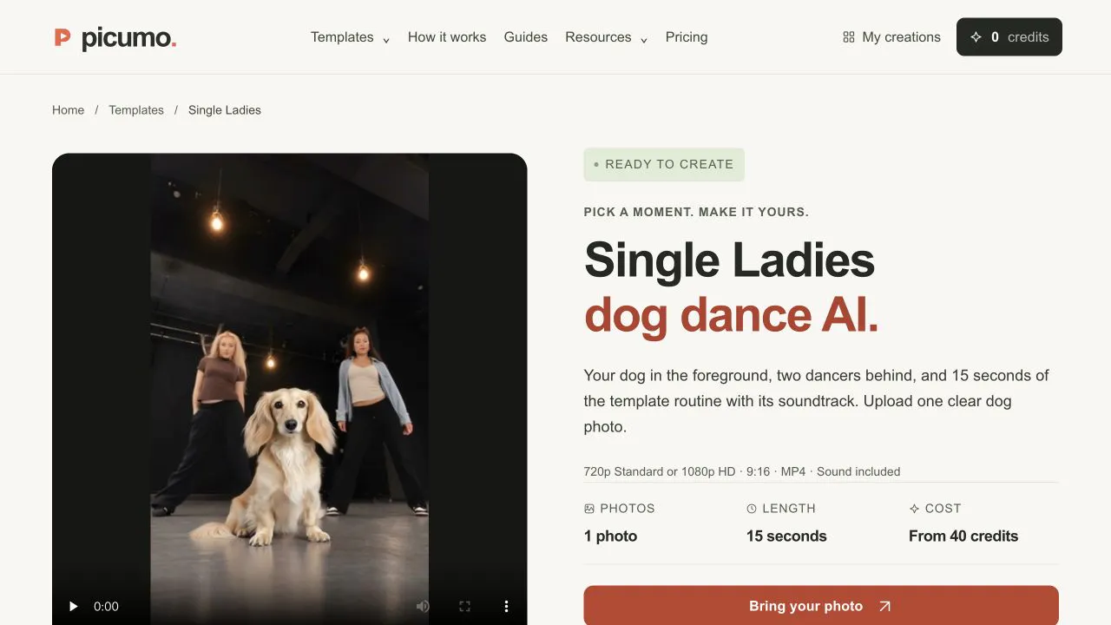Play the Single Ladies preview video
The width and height of the screenshot is (1111, 625).
coord(73,606)
